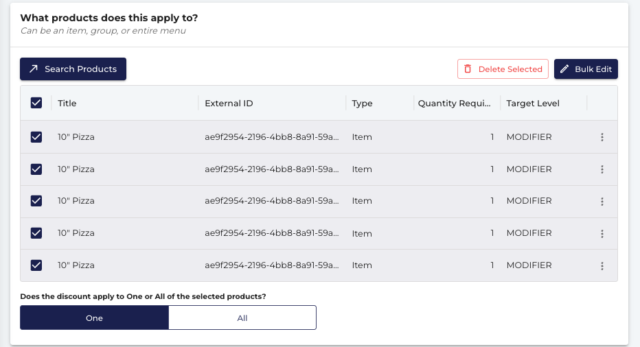
Task: Open the three-dot menu on fourth row
Action: pyautogui.click(x=602, y=233)
